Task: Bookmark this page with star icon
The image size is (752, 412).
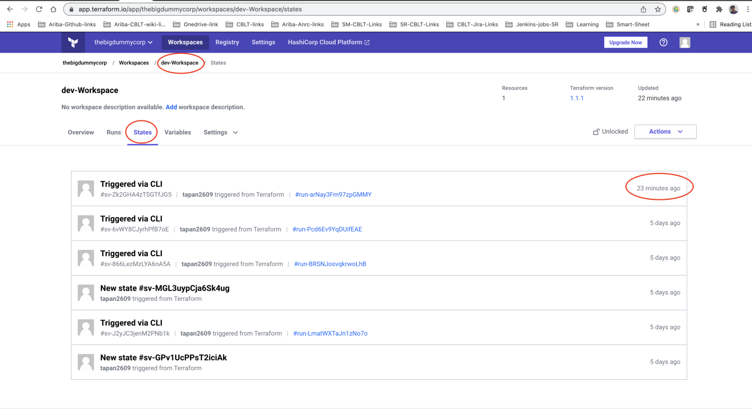Action: [657, 9]
